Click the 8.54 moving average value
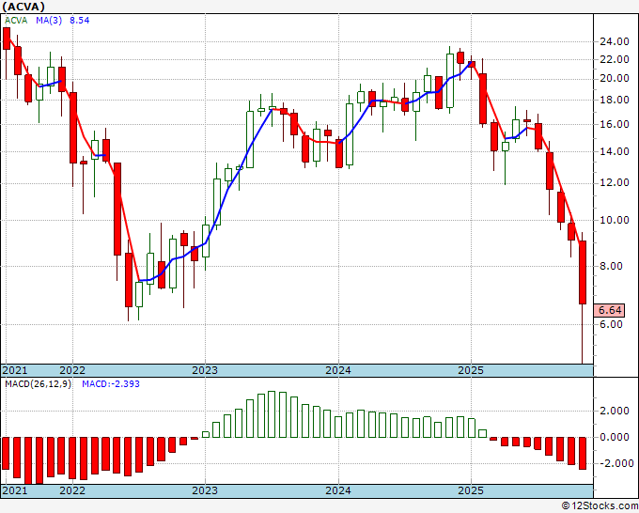 (80, 21)
